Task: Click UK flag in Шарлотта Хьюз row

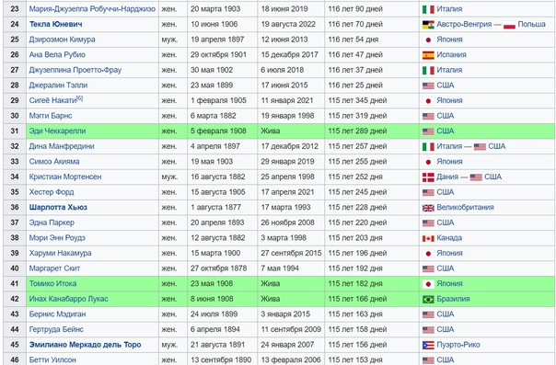Action: coord(428,208)
